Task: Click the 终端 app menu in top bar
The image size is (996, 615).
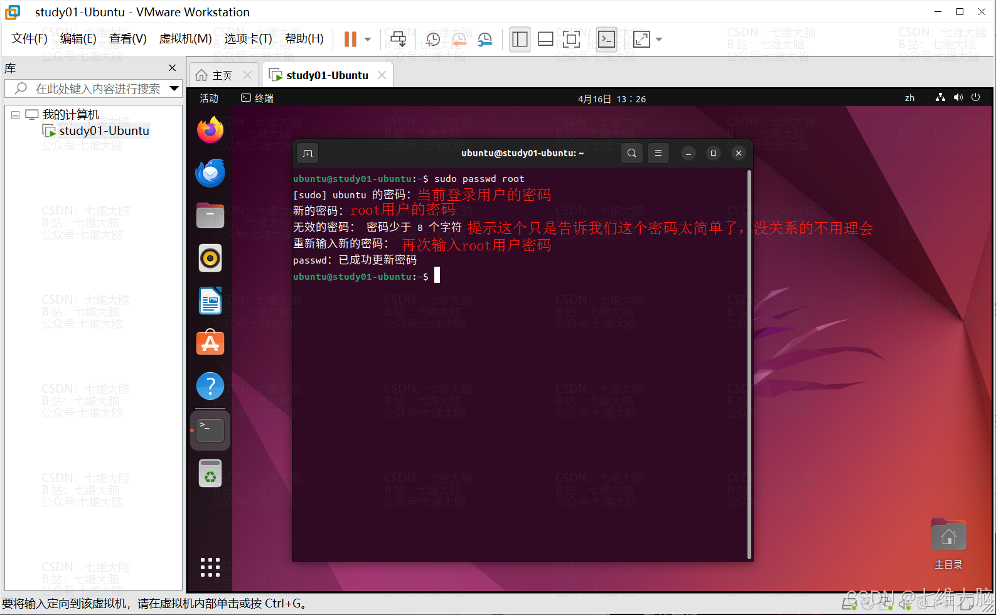Action: point(257,99)
